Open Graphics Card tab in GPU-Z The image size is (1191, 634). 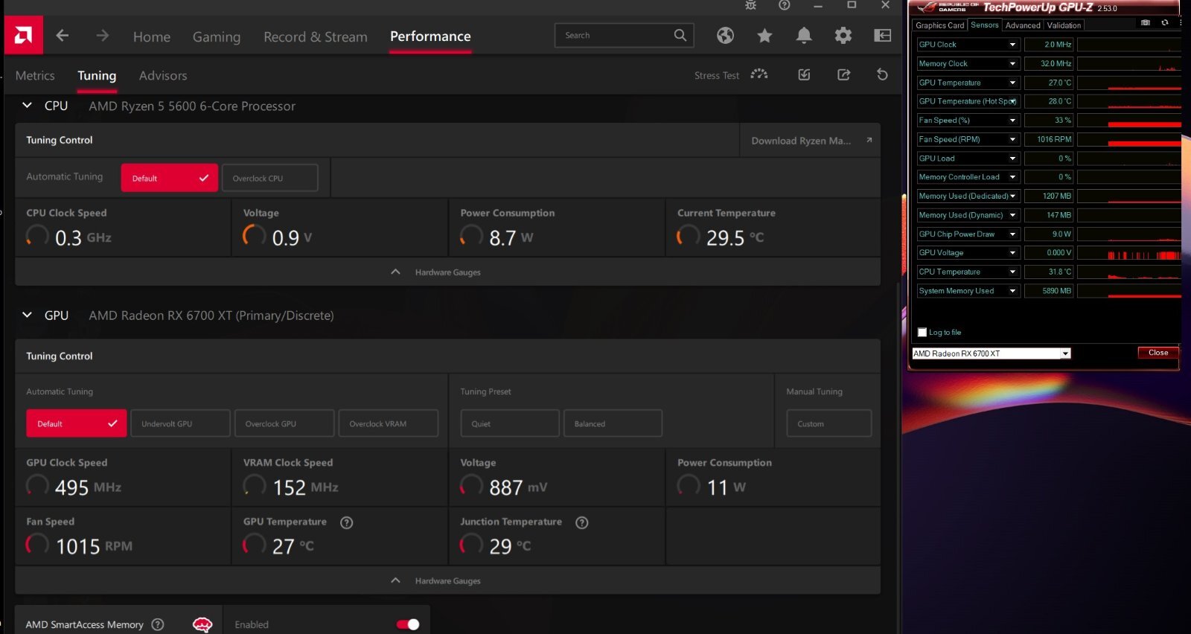coord(940,25)
